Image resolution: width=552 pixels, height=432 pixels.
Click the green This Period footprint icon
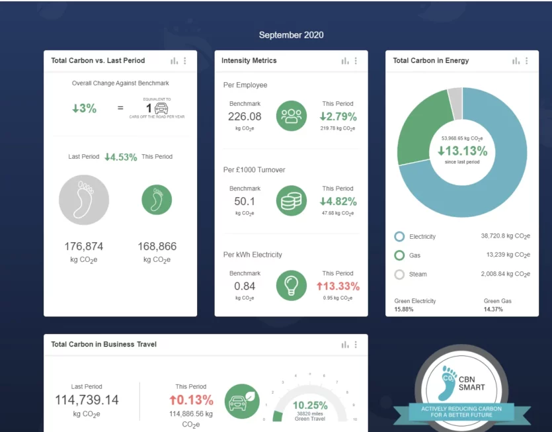157,199
